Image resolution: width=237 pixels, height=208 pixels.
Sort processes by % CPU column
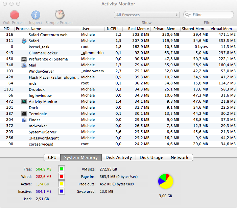[x=112, y=29]
